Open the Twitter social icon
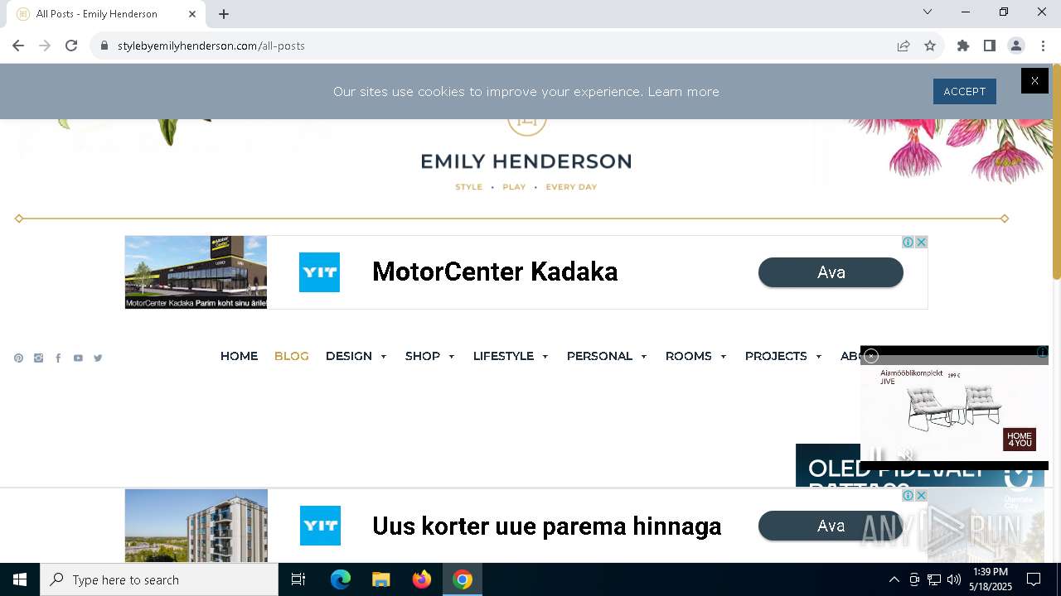Image resolution: width=1061 pixels, height=596 pixels. pyautogui.click(x=98, y=358)
